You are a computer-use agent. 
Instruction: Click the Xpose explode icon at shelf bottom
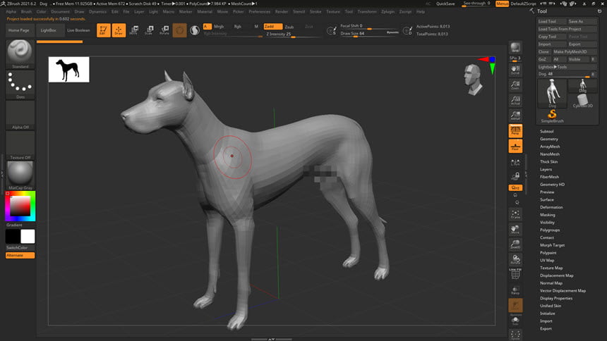[515, 335]
